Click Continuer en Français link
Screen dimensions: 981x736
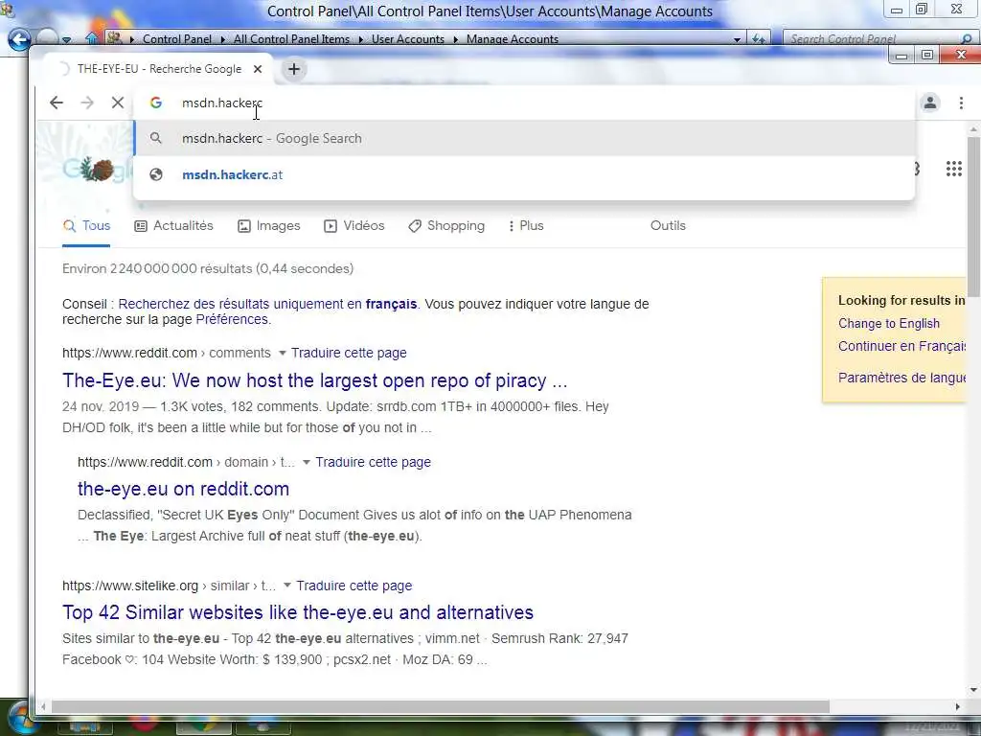(x=901, y=346)
